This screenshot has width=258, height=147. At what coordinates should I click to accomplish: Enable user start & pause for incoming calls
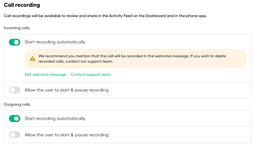tap(15, 90)
